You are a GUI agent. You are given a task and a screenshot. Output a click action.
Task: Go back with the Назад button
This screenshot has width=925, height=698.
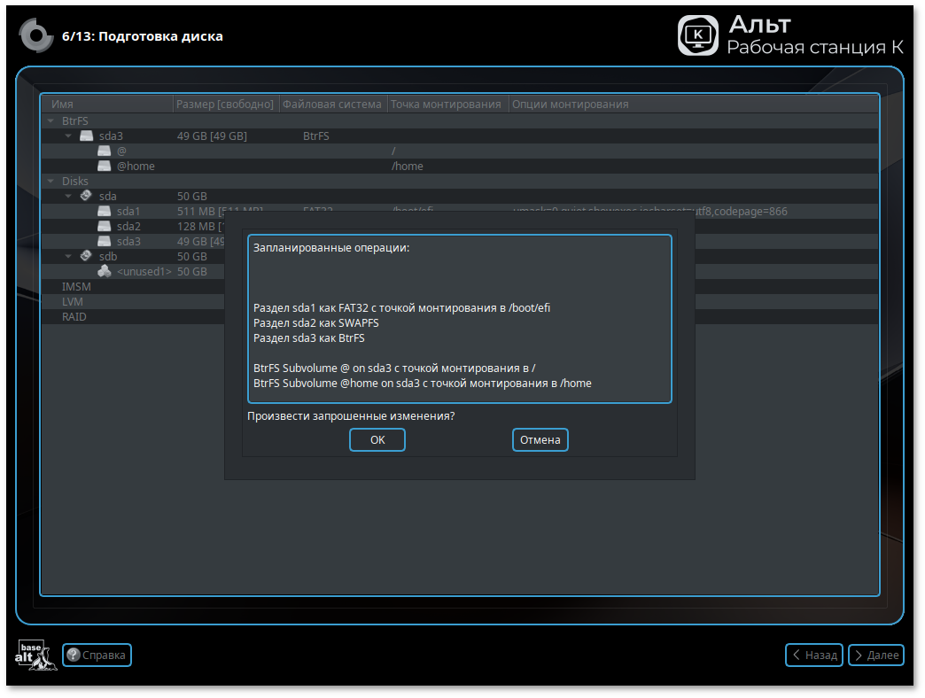click(x=813, y=655)
